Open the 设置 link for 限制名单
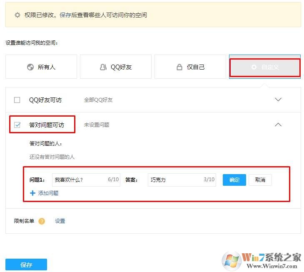Image resolution: width=304 pixels, height=272 pixels. coord(60,221)
